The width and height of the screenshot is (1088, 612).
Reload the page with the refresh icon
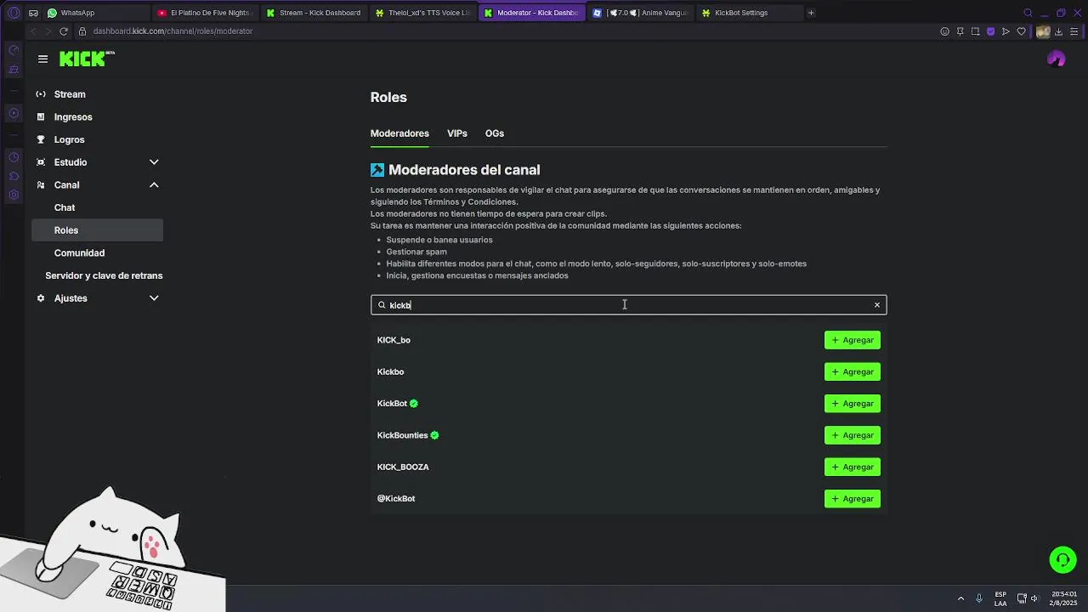[x=64, y=31]
